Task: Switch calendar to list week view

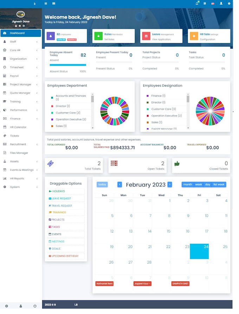Action: coord(219,185)
